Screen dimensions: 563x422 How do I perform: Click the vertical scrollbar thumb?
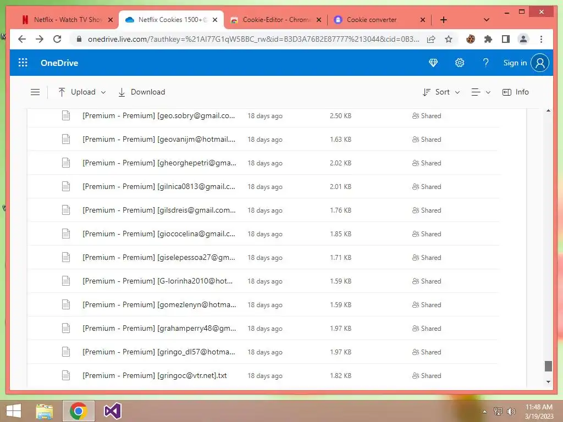point(548,366)
